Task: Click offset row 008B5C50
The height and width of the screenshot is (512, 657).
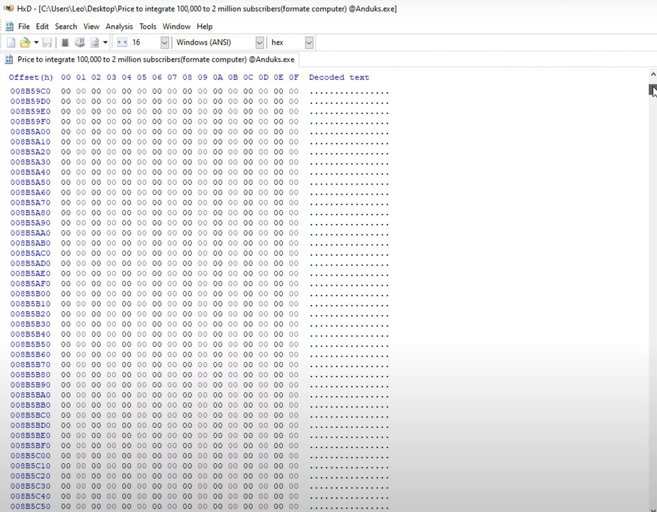Action: tap(30, 506)
